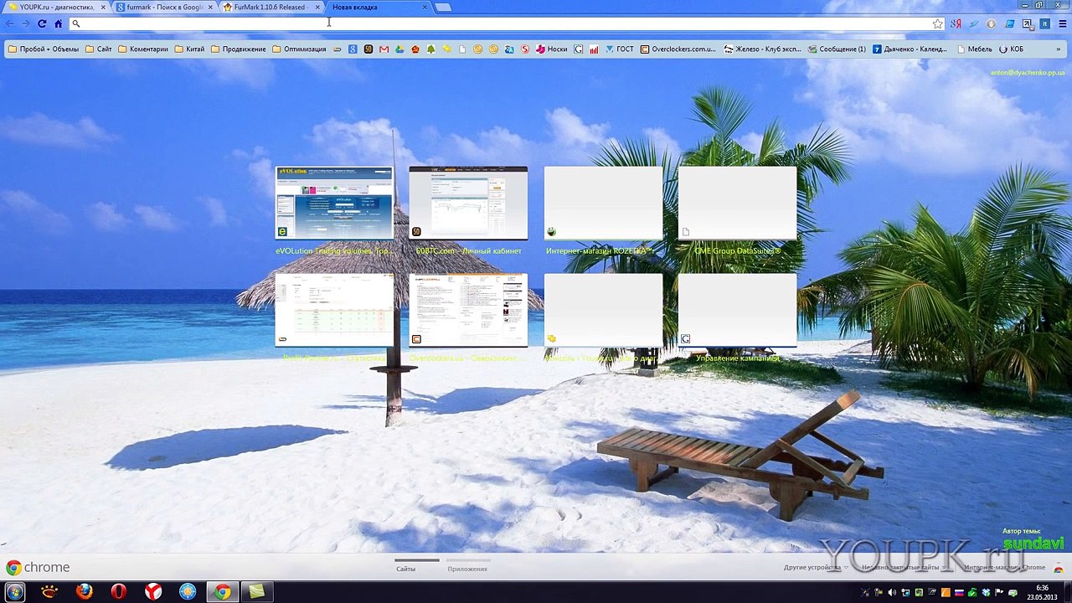1072x603 pixels.
Task: Open the 'Сайт' bookmark folder
Action: (x=99, y=49)
